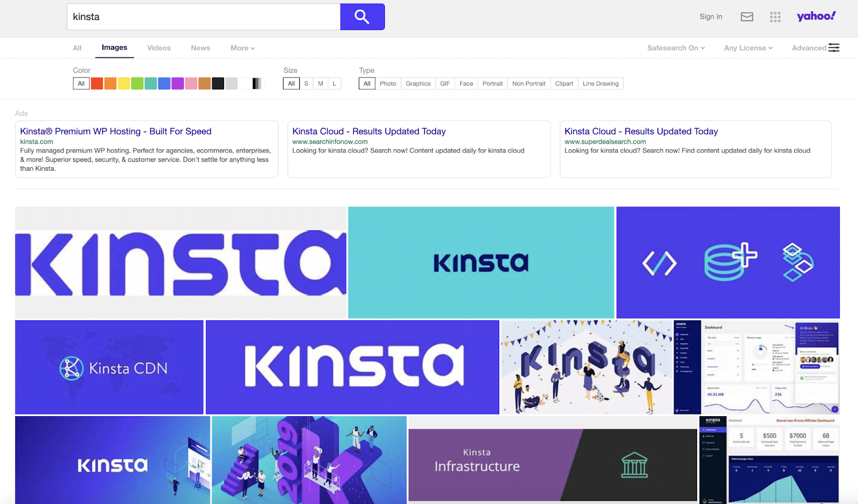Open the isometric 2019 K illustration
The height and width of the screenshot is (504, 858).
pos(309,460)
